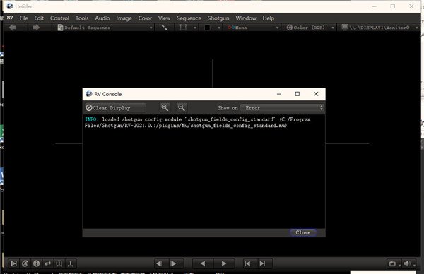Open the session manager icon at bottom left
This screenshot has height=274, width=424.
coord(13,263)
